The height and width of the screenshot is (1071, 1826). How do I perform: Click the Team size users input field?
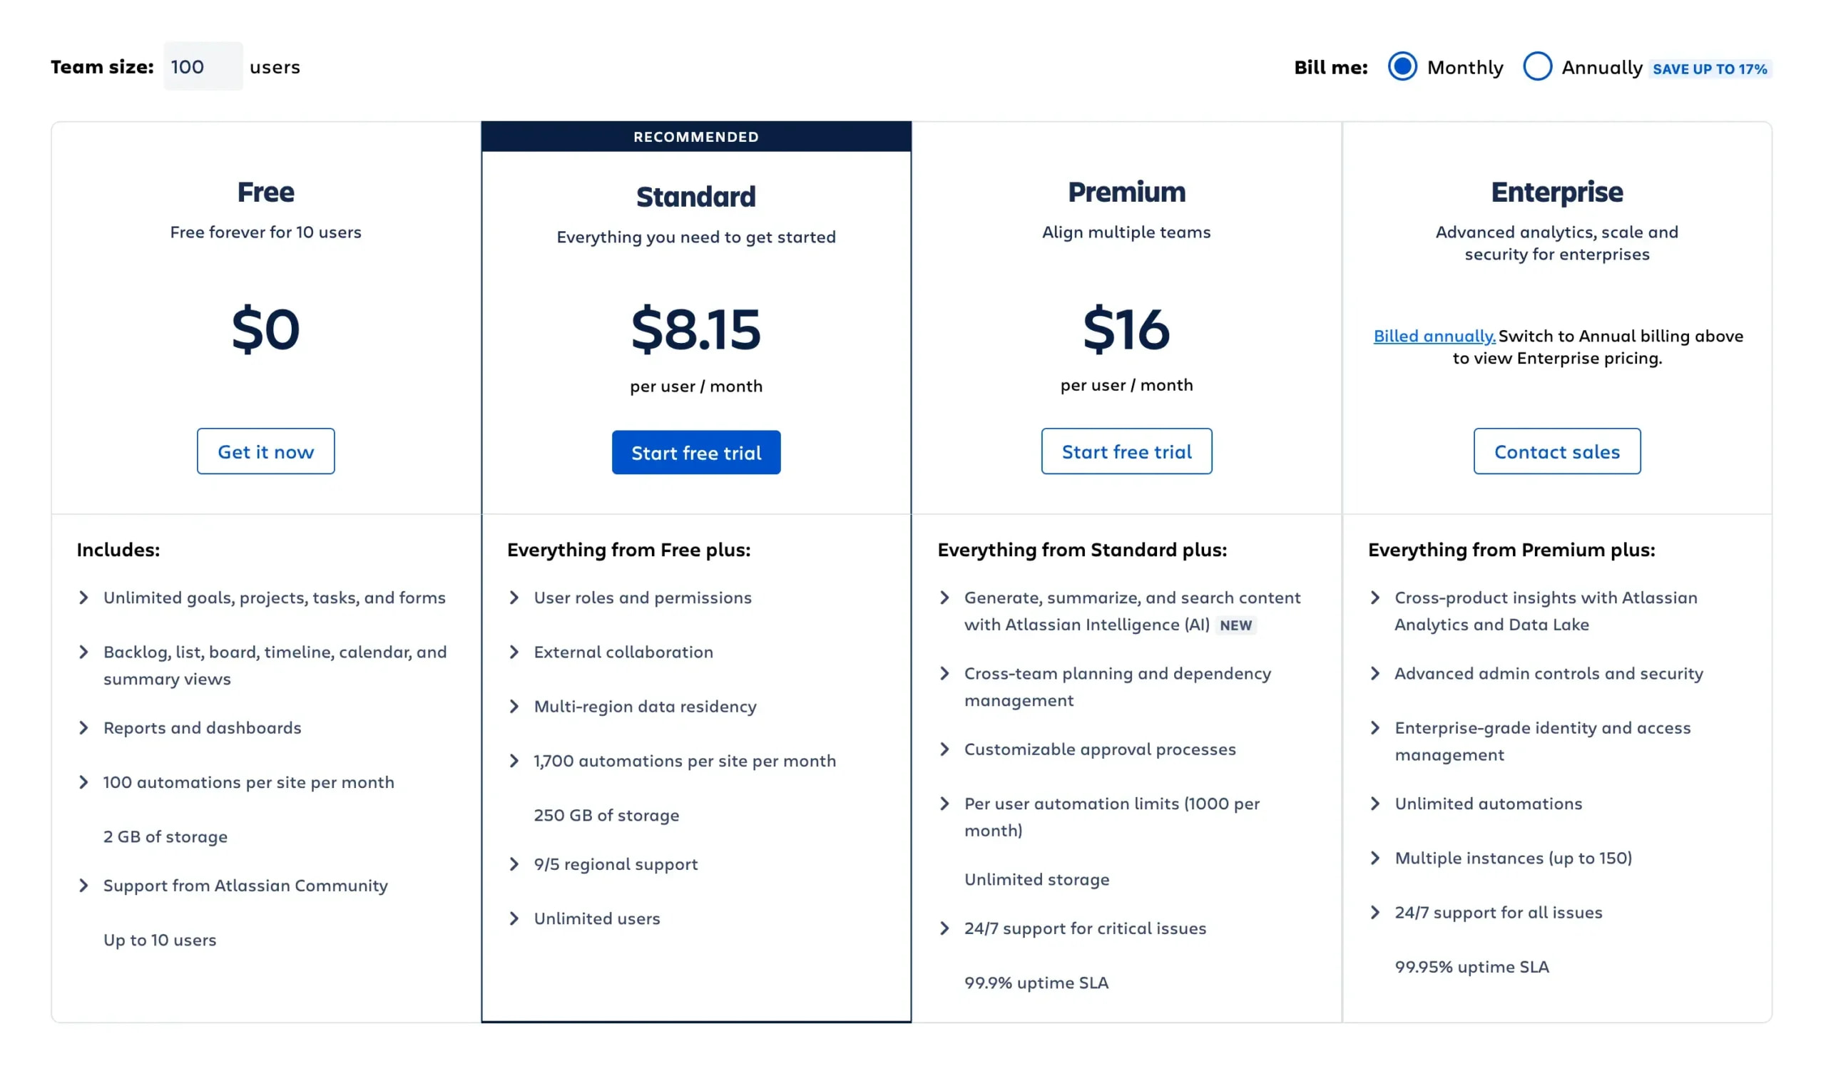(203, 66)
